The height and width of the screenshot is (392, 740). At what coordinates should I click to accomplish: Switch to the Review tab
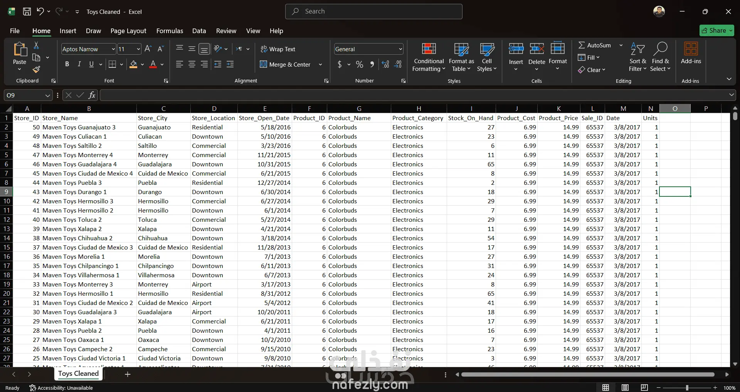[226, 31]
